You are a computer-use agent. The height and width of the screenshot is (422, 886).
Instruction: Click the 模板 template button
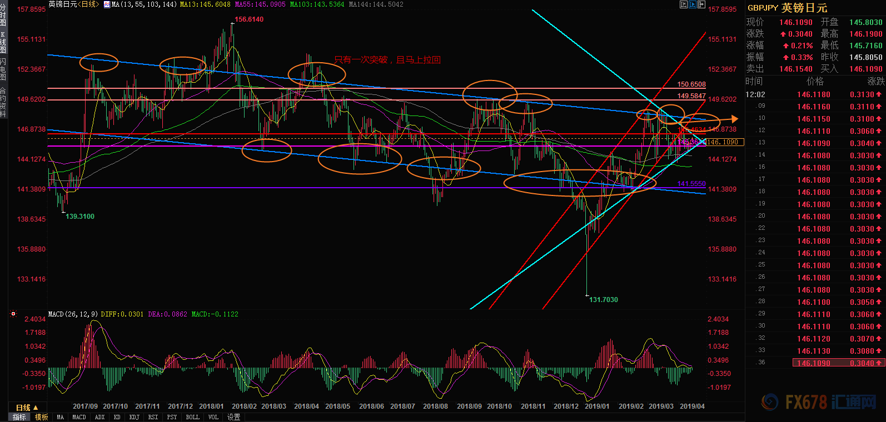(x=42, y=417)
